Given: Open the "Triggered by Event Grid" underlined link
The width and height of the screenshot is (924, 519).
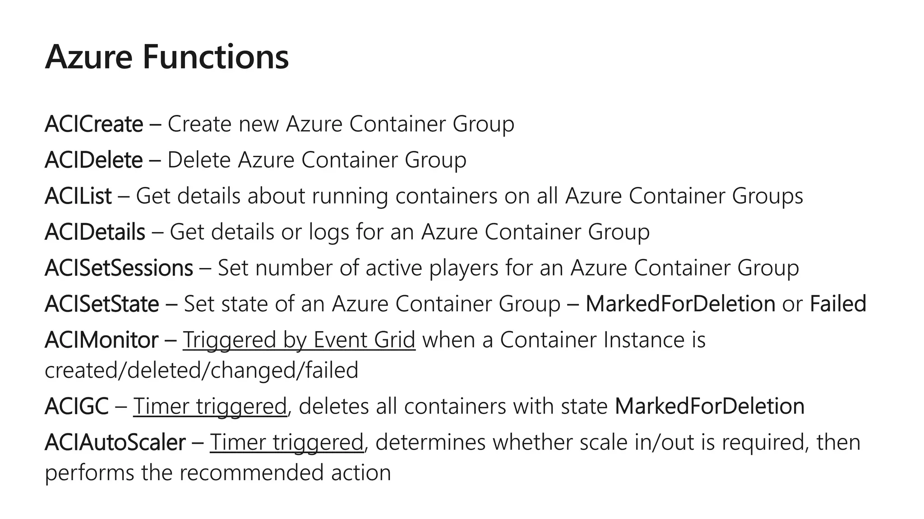Looking at the screenshot, I should tap(299, 340).
